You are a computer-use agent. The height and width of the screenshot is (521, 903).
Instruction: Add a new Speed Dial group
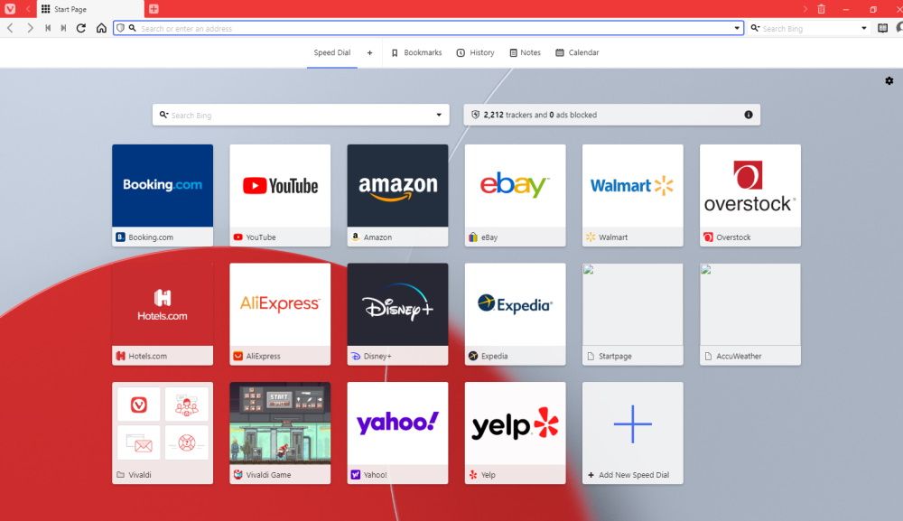[x=369, y=52]
